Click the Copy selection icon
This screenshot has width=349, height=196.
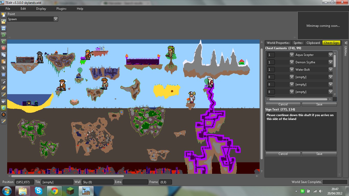tap(4, 55)
